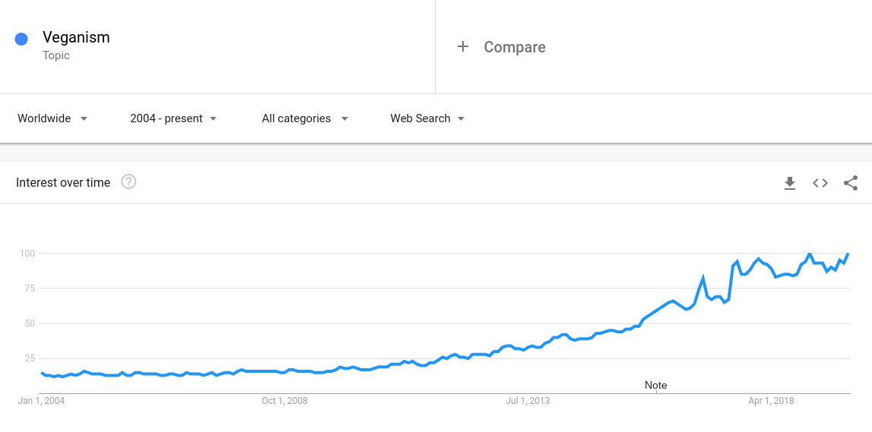Click the Jul 1, 2013 axis label
Screen dimensions: 872x432
pyautogui.click(x=528, y=401)
